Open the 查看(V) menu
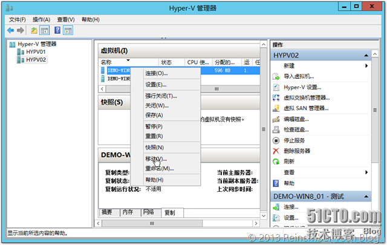387x245 pixels. tap(66, 19)
